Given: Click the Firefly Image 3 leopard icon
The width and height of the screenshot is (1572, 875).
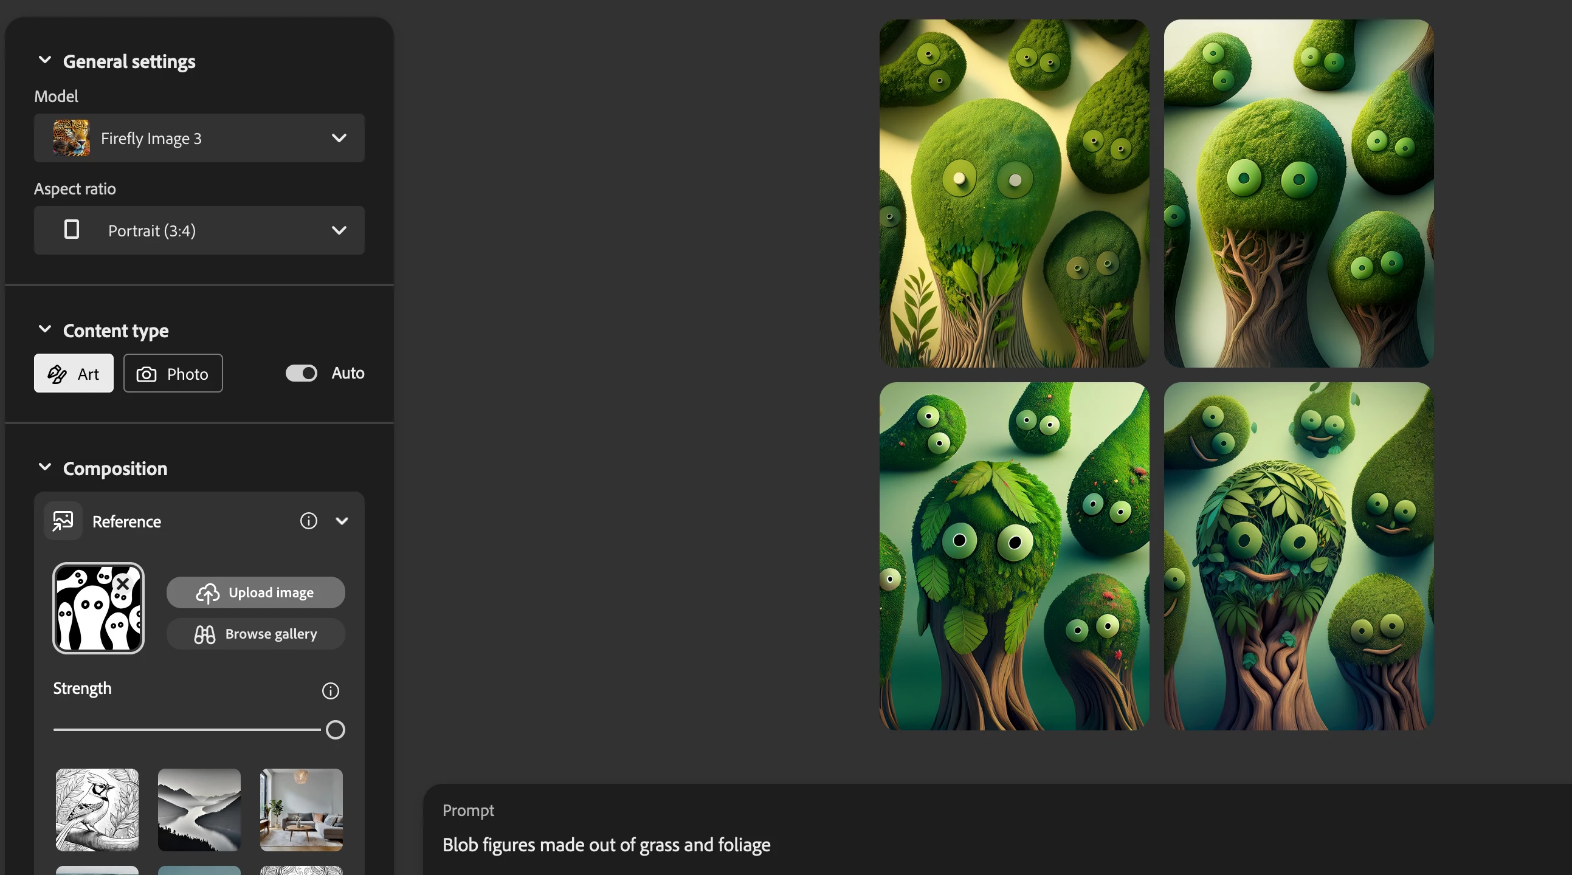Looking at the screenshot, I should pos(71,139).
